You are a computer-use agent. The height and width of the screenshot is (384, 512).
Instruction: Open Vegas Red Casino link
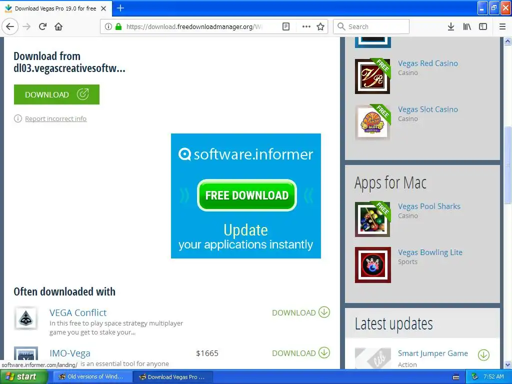click(428, 63)
